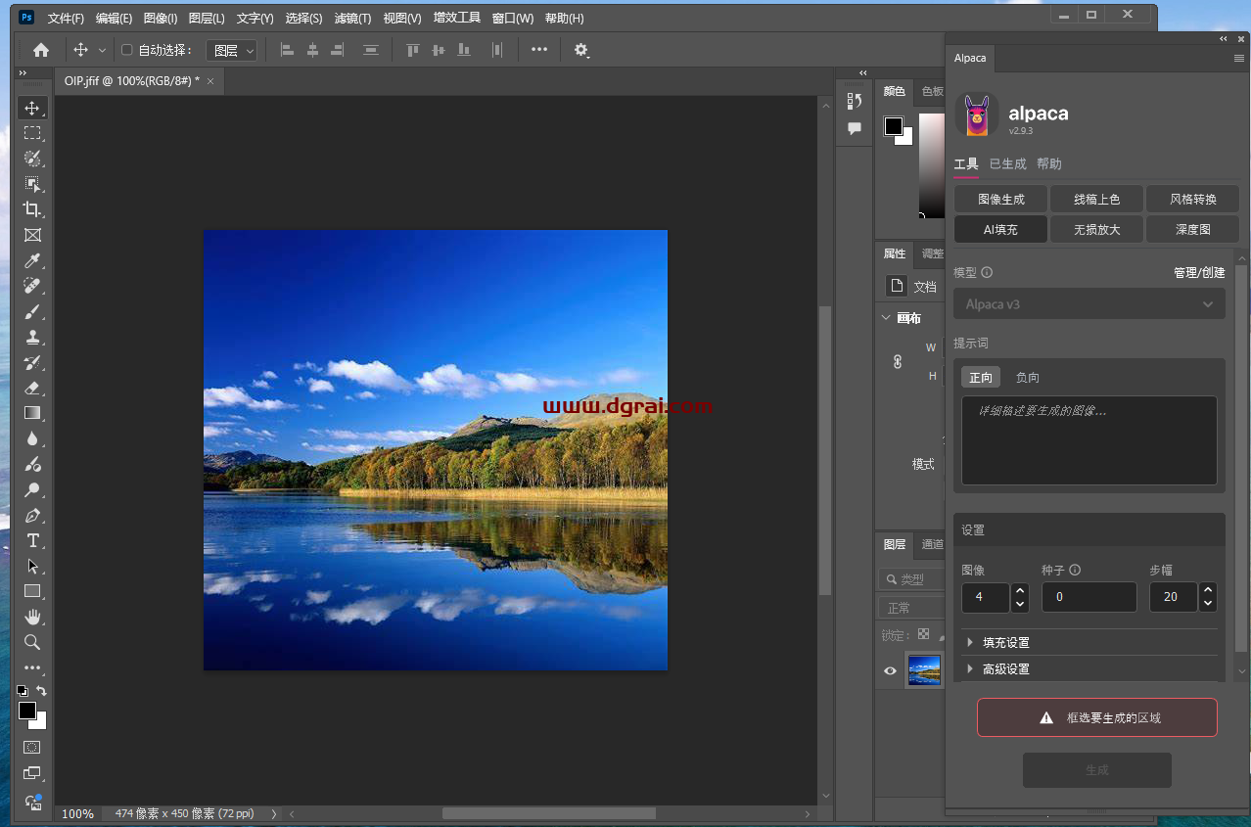Hide the layer with the eye icon

[x=890, y=670]
